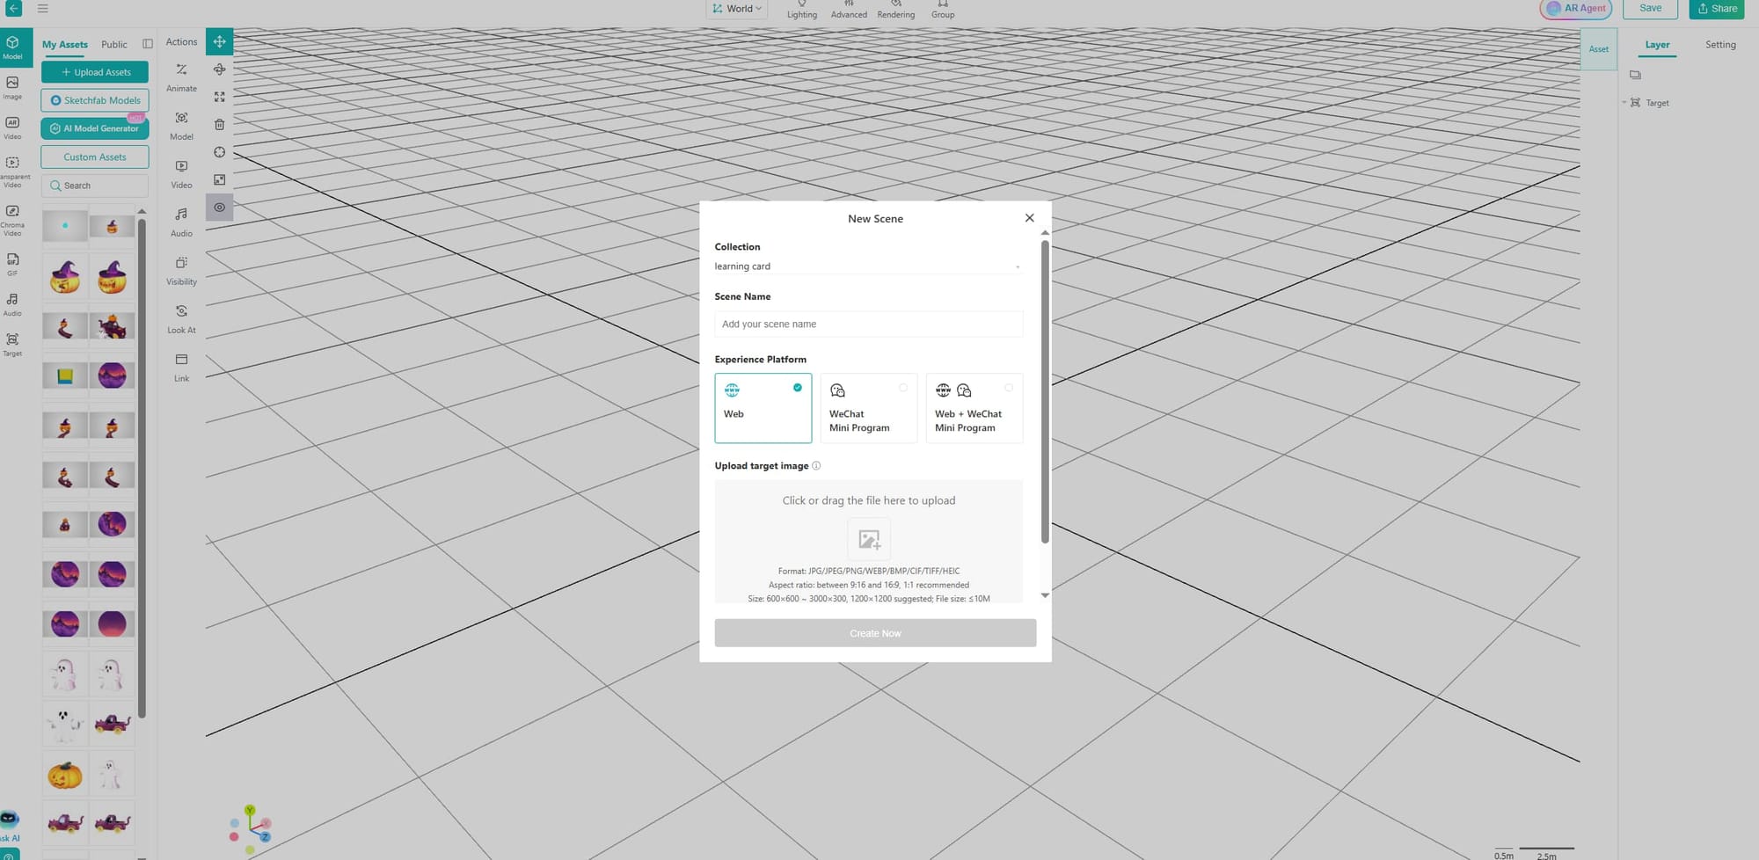Click the Upload Assets button
The height and width of the screenshot is (860, 1759).
(x=95, y=72)
